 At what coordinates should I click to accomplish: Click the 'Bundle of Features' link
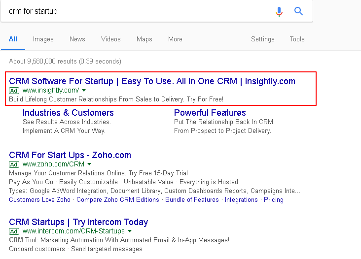click(x=192, y=200)
